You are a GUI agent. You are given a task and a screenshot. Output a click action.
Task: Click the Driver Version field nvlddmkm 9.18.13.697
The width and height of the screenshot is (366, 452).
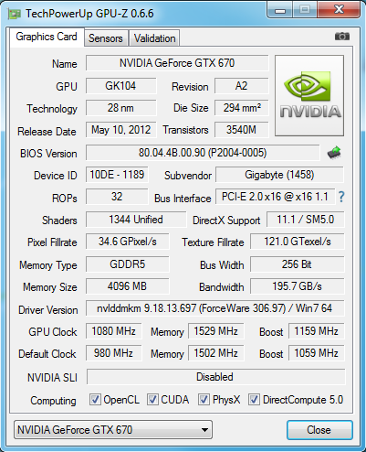click(x=215, y=308)
